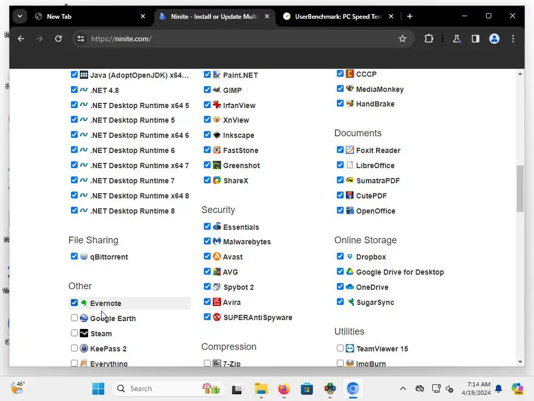The image size is (534, 401).
Task: Go back to the previous page
Action: (x=21, y=39)
